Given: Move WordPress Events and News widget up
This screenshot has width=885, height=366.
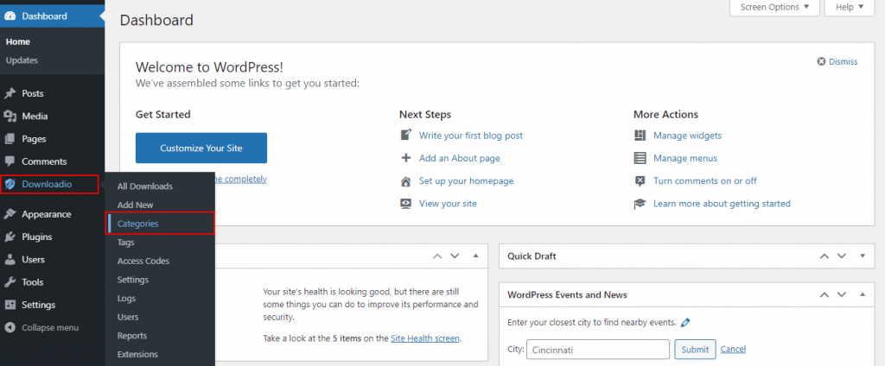Looking at the screenshot, I should (x=824, y=294).
